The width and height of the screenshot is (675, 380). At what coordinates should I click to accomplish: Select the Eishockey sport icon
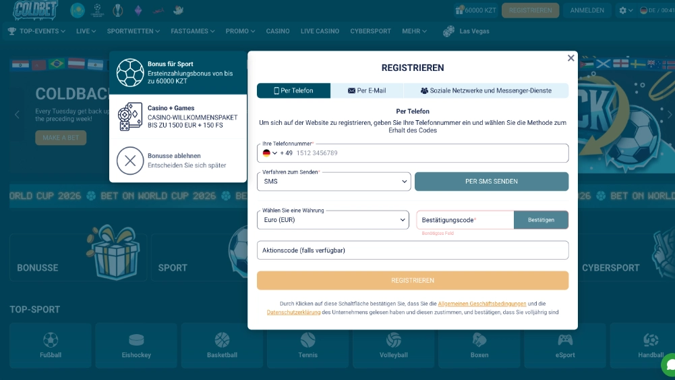pyautogui.click(x=136, y=346)
